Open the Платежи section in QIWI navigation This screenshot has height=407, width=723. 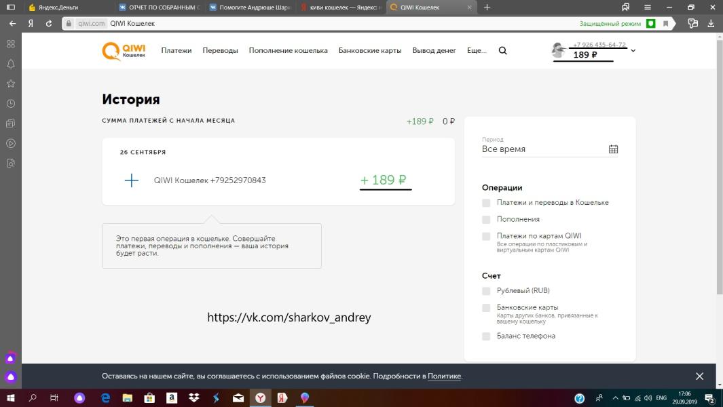coord(176,51)
